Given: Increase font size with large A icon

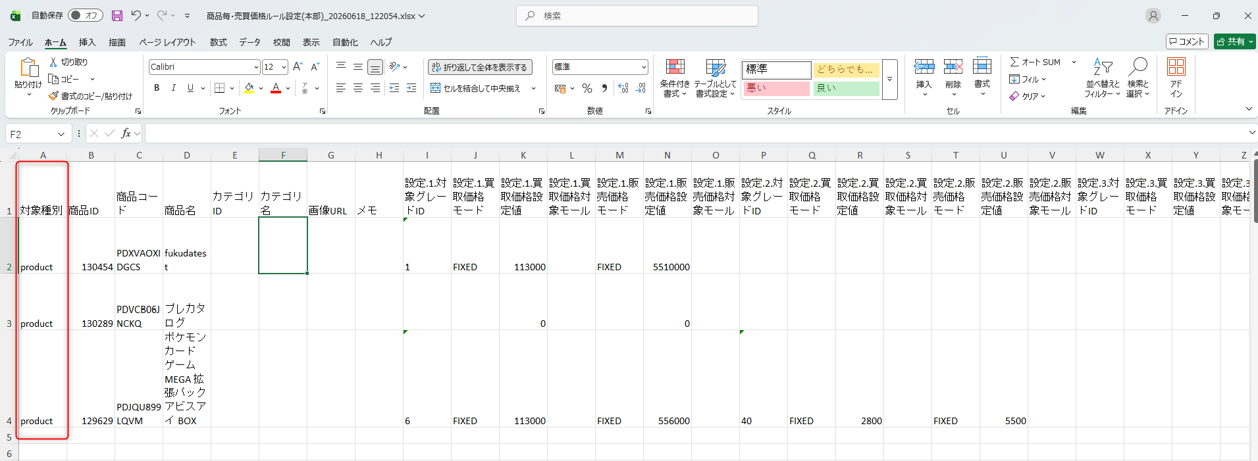Looking at the screenshot, I should (298, 66).
